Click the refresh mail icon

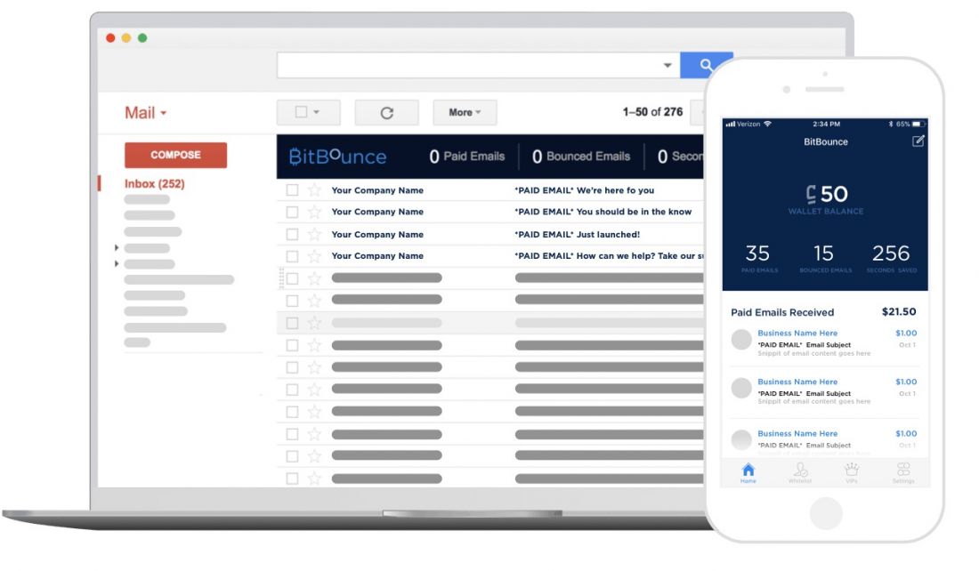point(386,113)
